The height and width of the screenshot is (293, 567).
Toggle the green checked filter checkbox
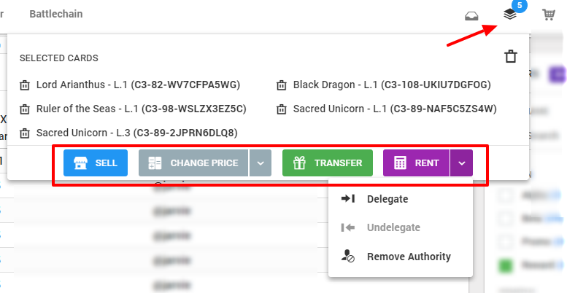505,265
